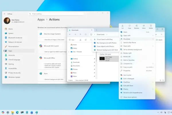Expand the User - Personal OneDrive node
Screen dimensions: 172x115
pyautogui.click(x=69, y=52)
